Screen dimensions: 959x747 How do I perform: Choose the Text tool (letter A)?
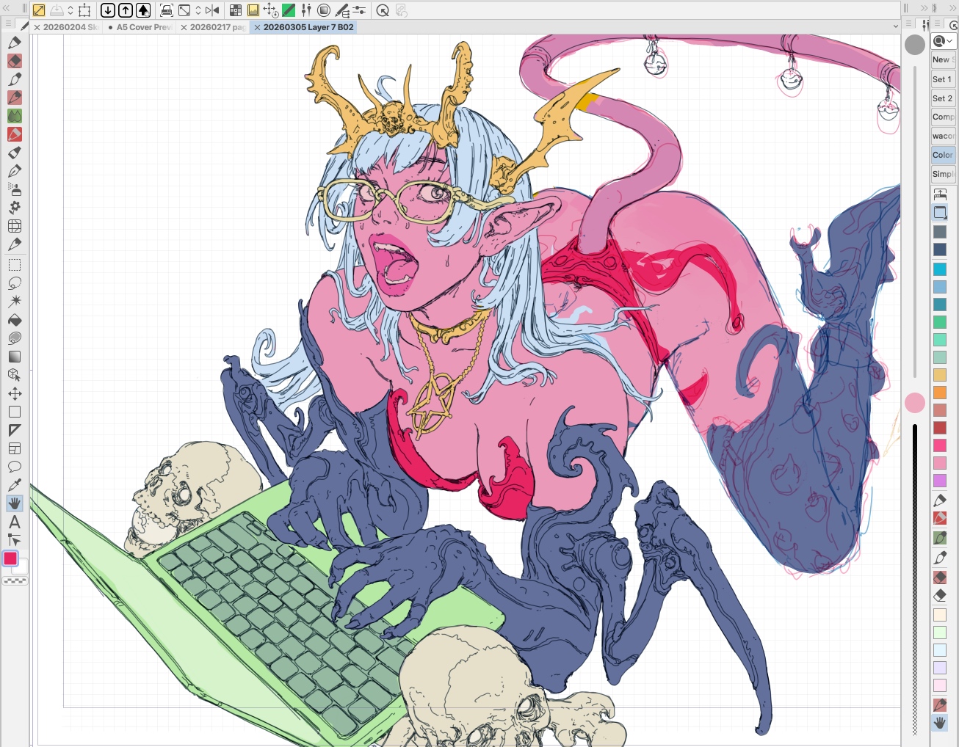tap(15, 522)
